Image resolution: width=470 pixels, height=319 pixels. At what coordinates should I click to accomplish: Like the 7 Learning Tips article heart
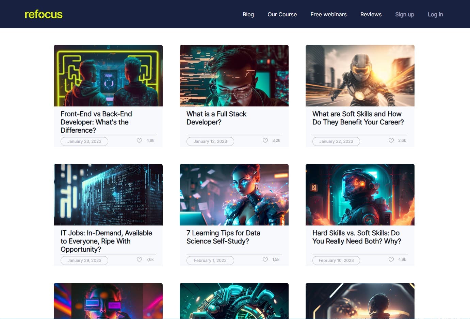click(265, 259)
